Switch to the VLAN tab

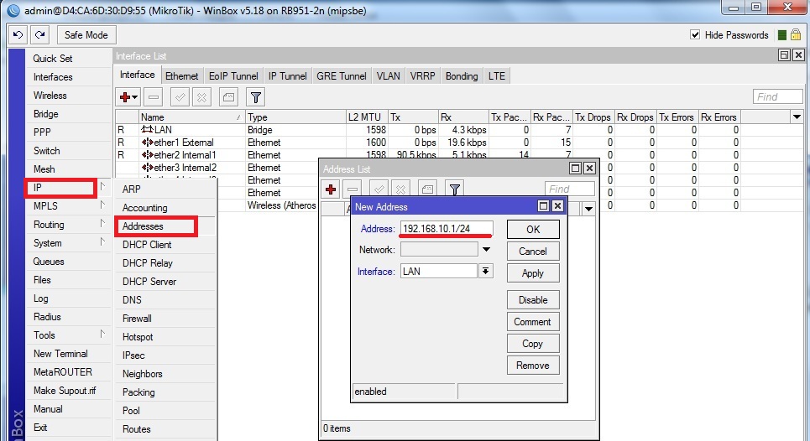point(388,75)
